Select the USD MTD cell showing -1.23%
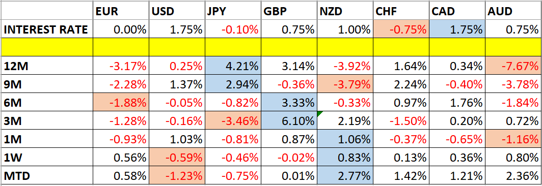The image size is (542, 186). tap(177, 176)
